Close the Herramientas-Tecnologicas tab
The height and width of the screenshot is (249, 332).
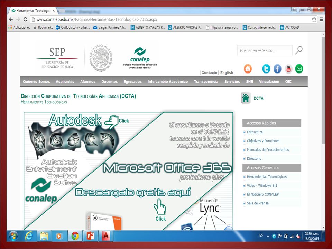[x=54, y=11]
